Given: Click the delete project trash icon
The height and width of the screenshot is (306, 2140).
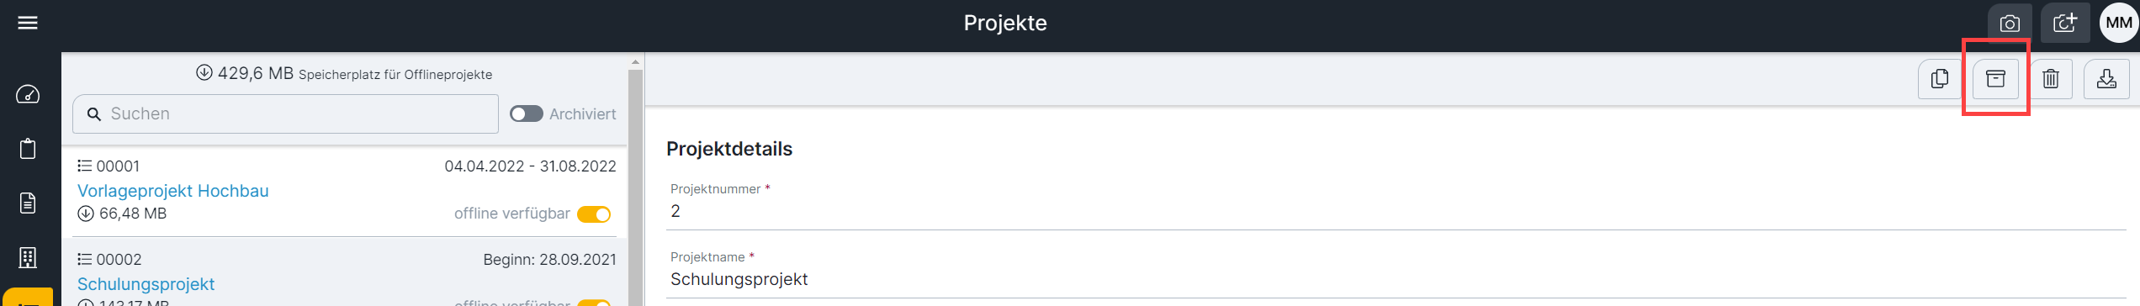Looking at the screenshot, I should click(x=2051, y=79).
